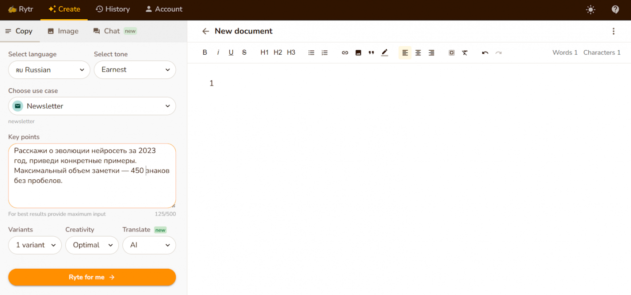The width and height of the screenshot is (631, 295).
Task: Toggle underline formatting
Action: [231, 53]
